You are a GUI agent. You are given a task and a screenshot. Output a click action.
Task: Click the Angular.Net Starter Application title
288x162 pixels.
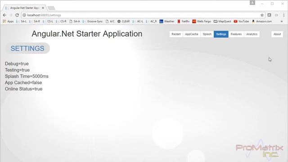pos(87,34)
